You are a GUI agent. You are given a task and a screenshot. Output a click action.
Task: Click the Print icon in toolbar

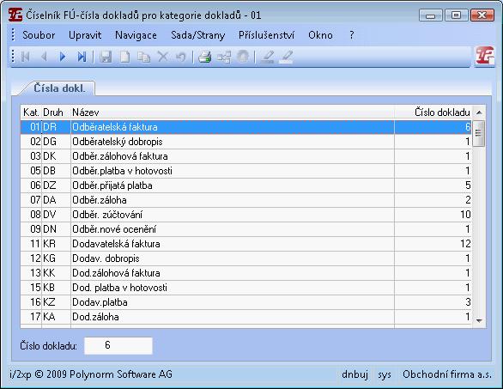(204, 58)
